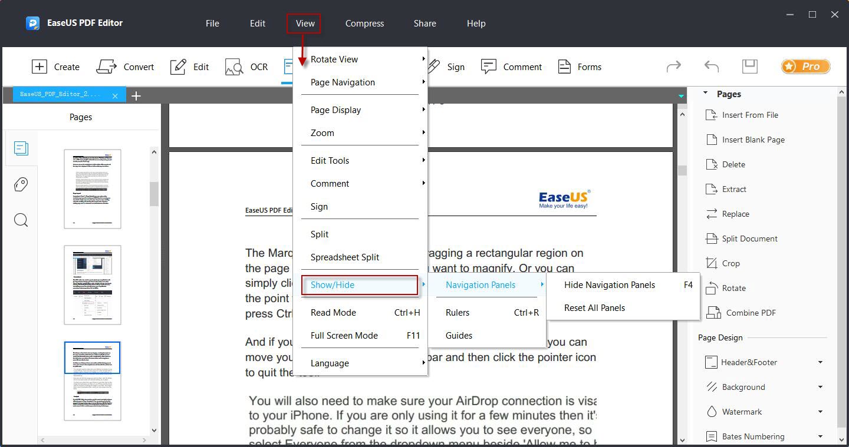Open the Forms tool
This screenshot has width=849, height=447.
(x=580, y=67)
